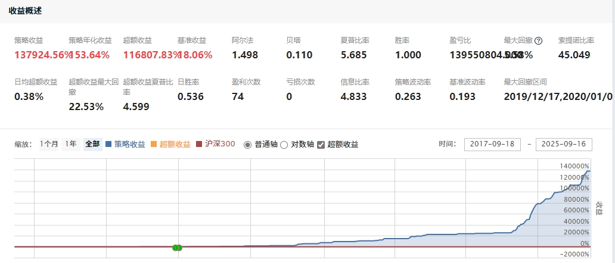Select the 全部 zoom range
615x263 pixels.
pos(92,145)
